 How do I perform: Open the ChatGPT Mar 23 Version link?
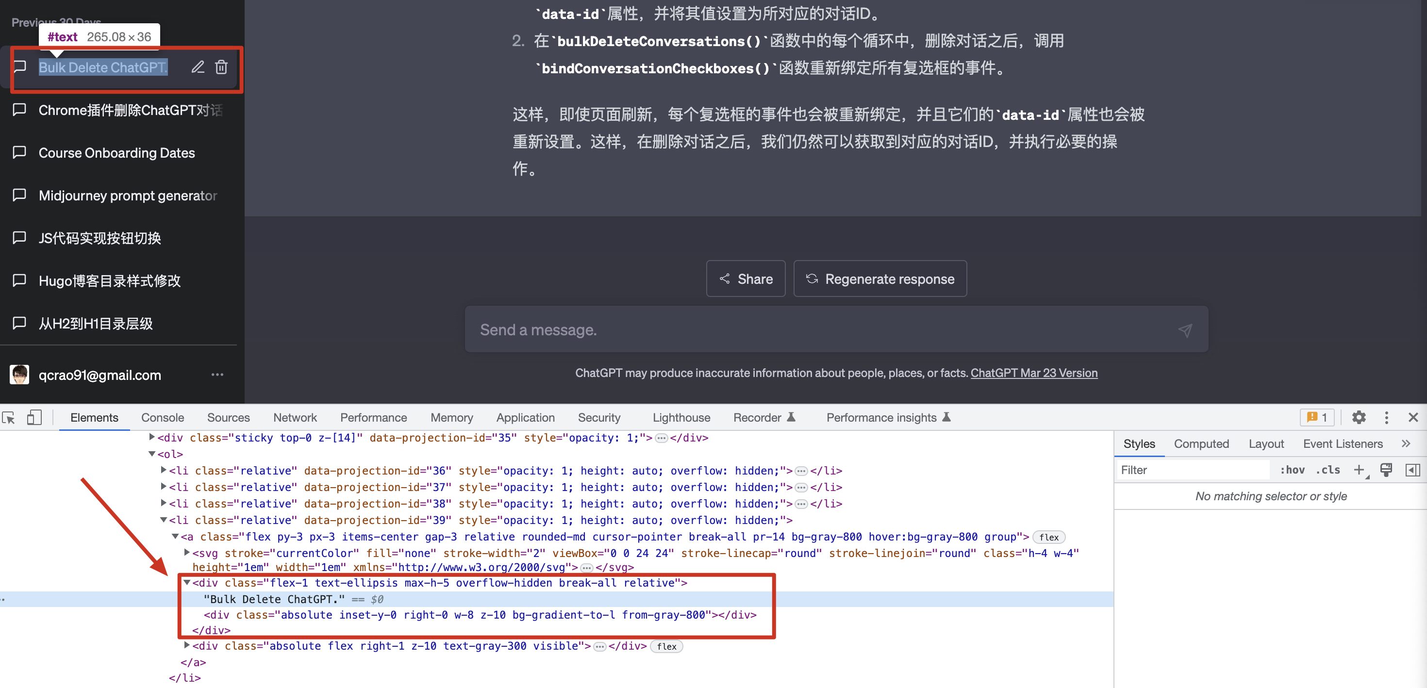1034,373
